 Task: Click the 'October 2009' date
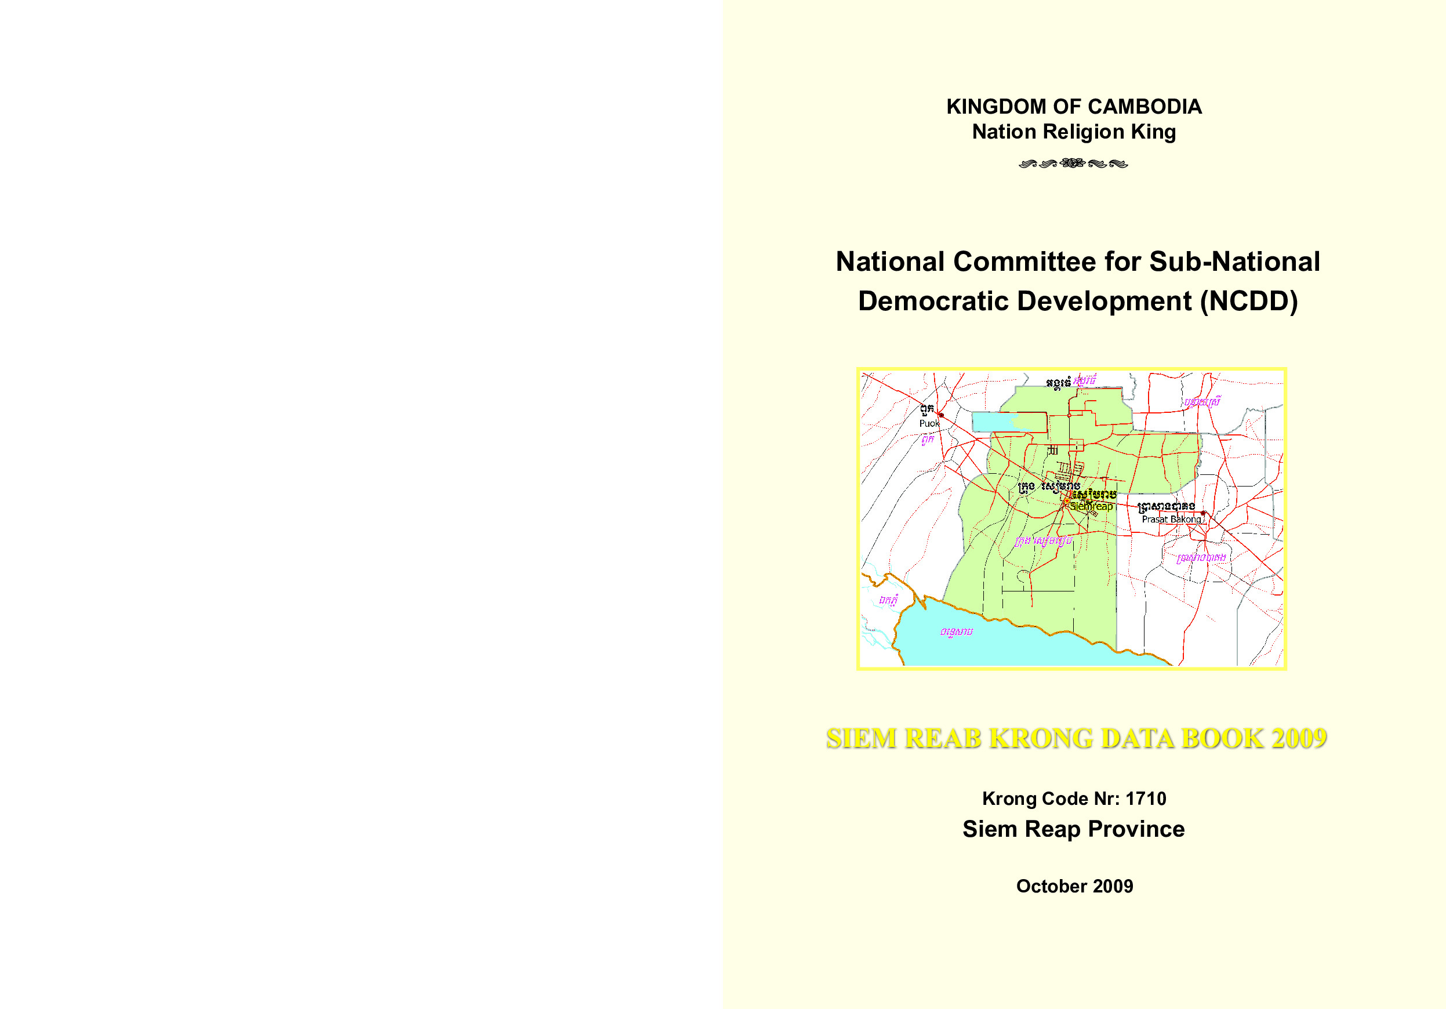tap(1074, 886)
